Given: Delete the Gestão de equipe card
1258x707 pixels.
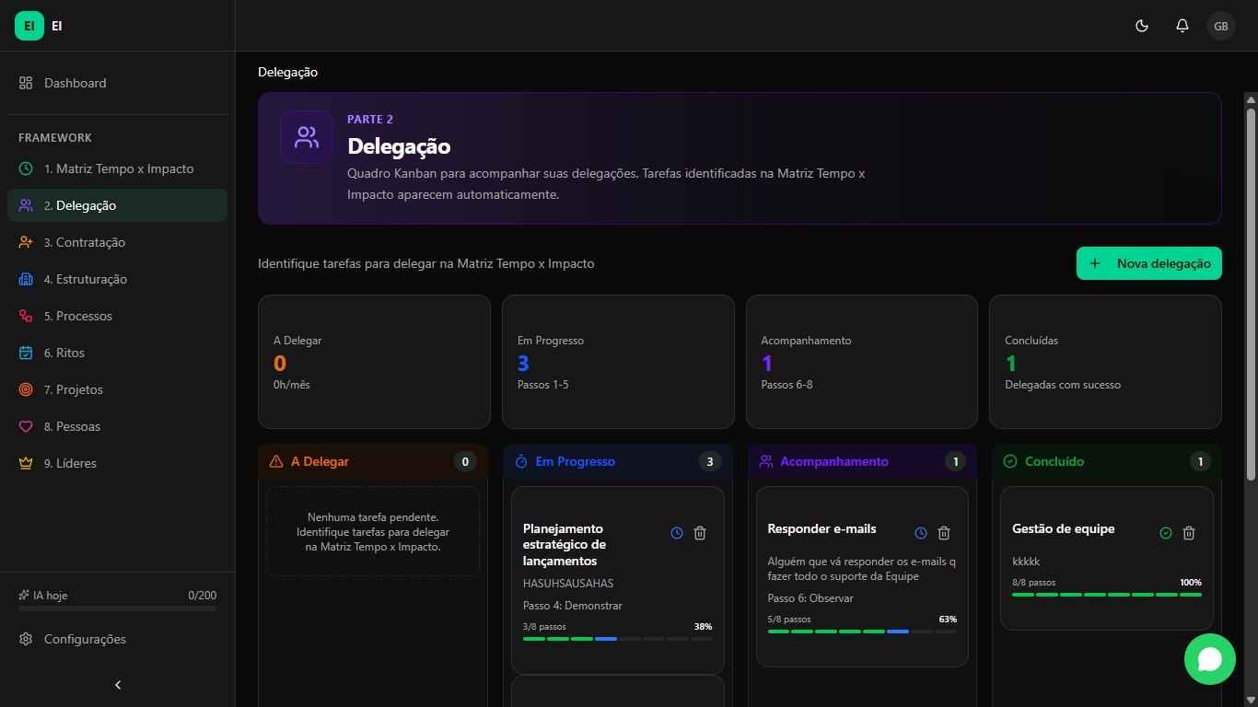Looking at the screenshot, I should [x=1189, y=533].
